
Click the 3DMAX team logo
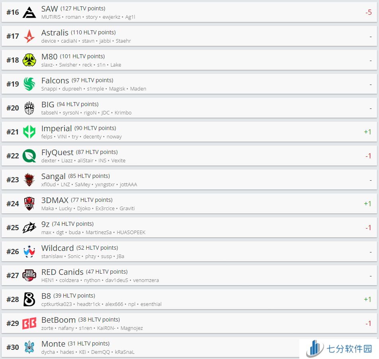click(x=29, y=204)
